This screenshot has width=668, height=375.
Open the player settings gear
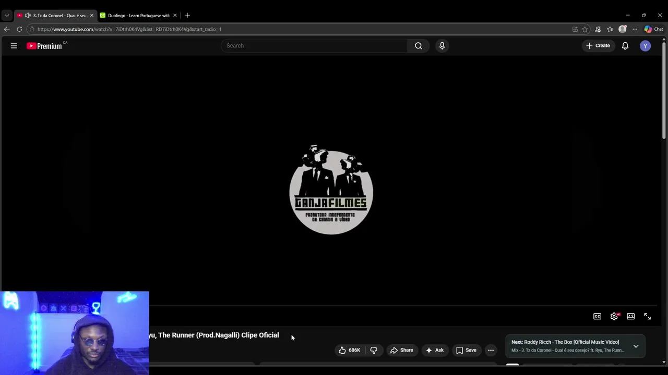pos(614,316)
